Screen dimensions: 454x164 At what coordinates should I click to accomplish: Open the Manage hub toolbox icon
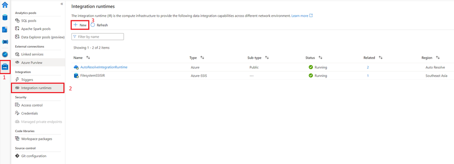click(5, 67)
